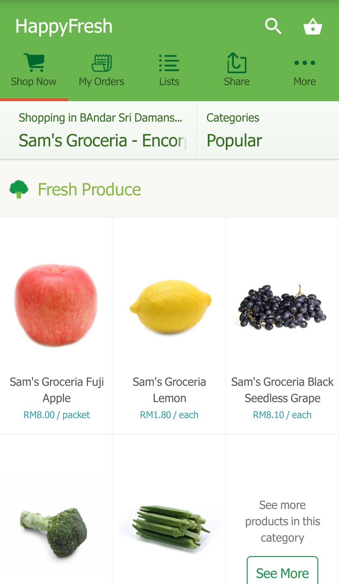Open the shopping basket icon
Screen dimensions: 339x584
point(313,26)
